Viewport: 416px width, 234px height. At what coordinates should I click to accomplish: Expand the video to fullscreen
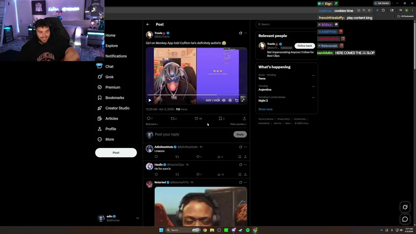[243, 100]
